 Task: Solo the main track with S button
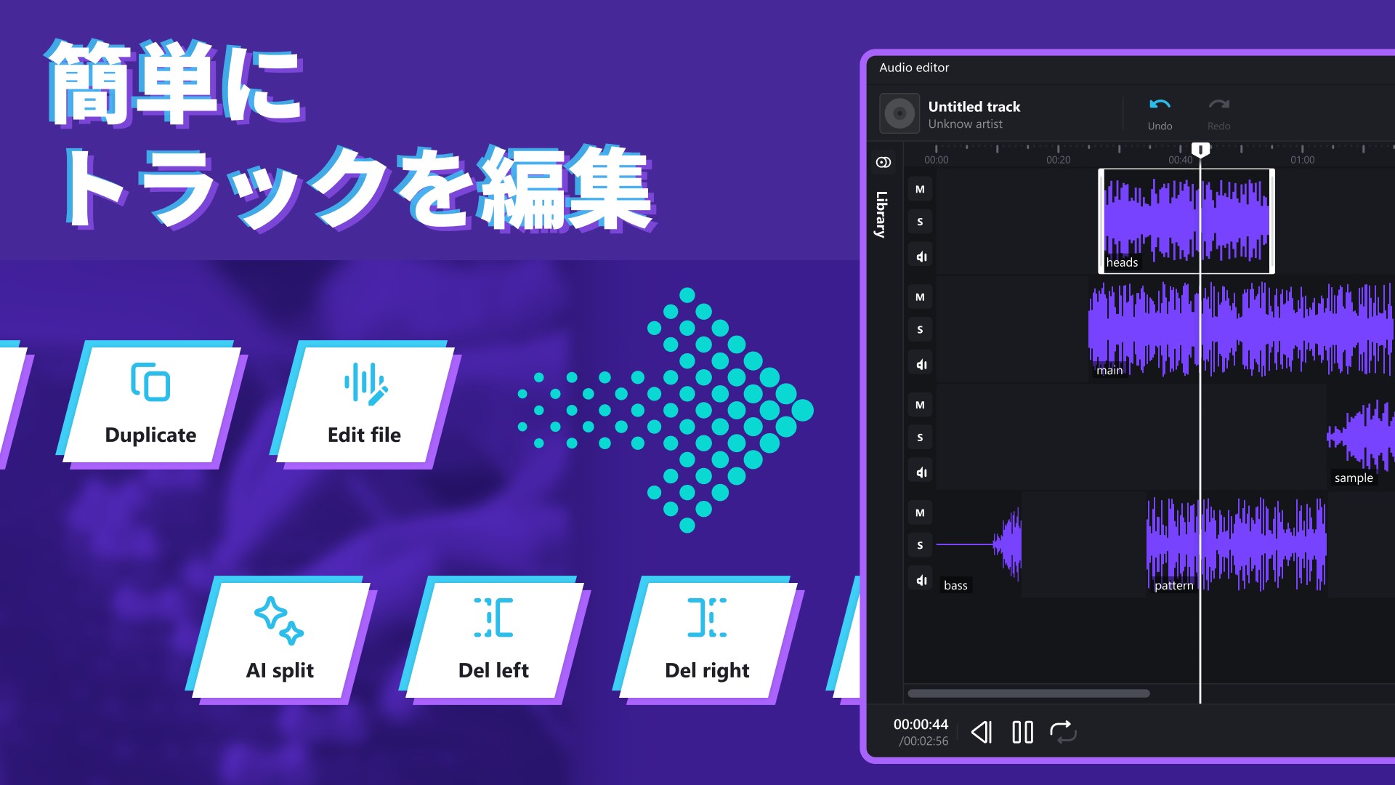[920, 330]
